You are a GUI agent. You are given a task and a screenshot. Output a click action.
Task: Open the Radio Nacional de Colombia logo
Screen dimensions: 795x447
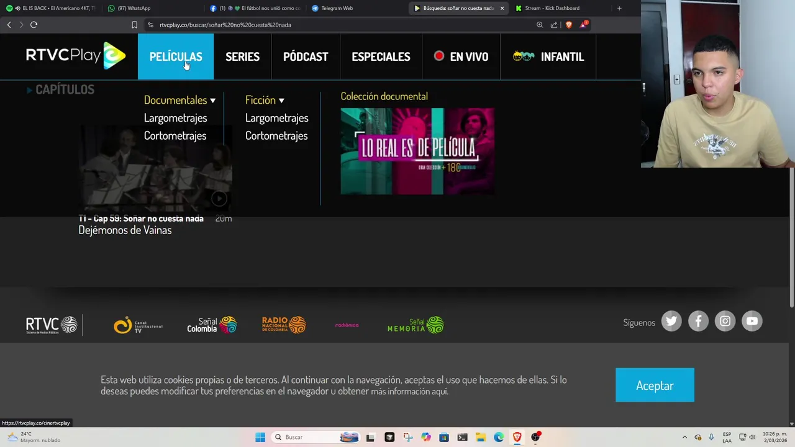[x=284, y=325]
